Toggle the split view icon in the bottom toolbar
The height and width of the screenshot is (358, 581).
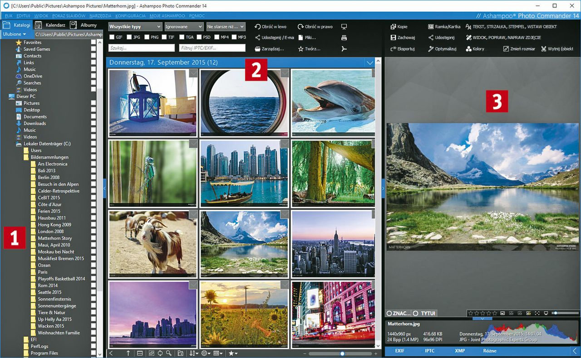tap(140, 353)
